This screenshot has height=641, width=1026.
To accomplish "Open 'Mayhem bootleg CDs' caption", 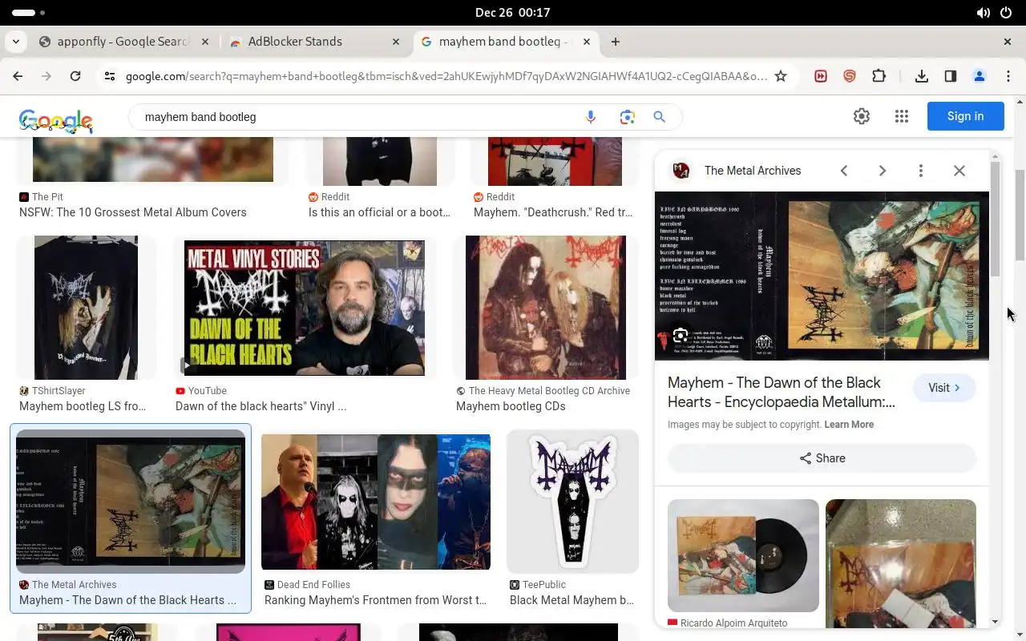I will (x=511, y=406).
